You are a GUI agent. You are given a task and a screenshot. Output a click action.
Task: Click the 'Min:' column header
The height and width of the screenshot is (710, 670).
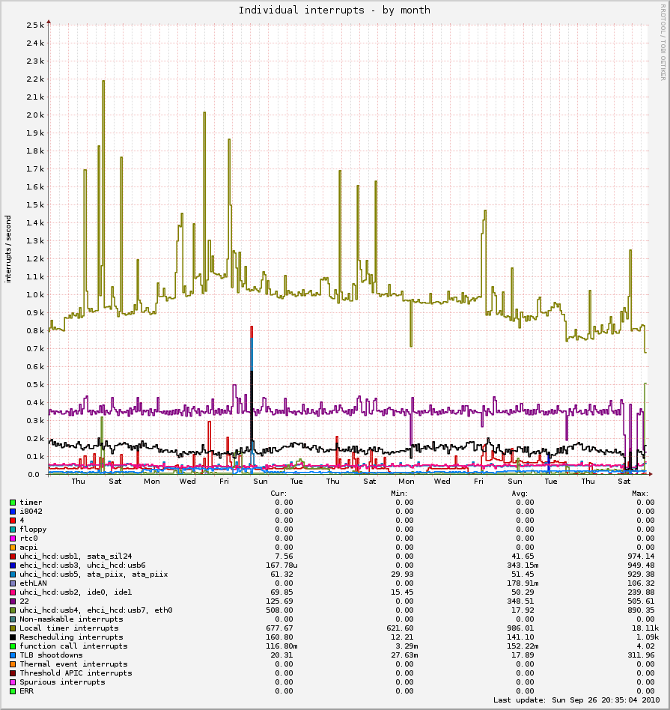399,493
